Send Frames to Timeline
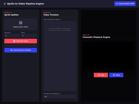139x104 pixels. 21,50
